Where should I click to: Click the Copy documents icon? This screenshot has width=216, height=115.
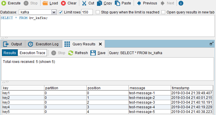(x=99, y=3)
